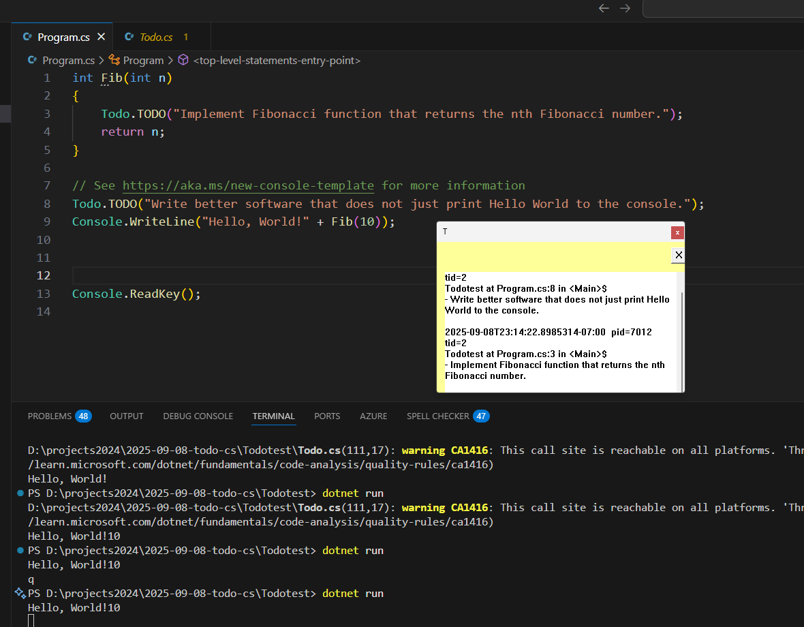The image size is (804, 627).
Task: Click the forward navigation arrow
Action: [625, 8]
